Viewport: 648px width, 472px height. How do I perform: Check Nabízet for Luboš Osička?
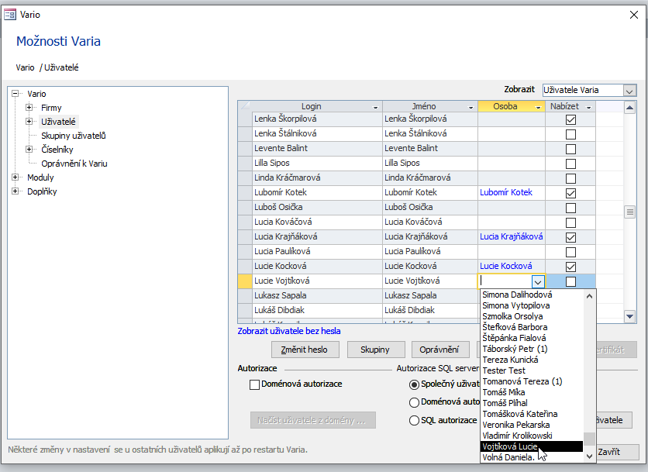click(x=570, y=208)
